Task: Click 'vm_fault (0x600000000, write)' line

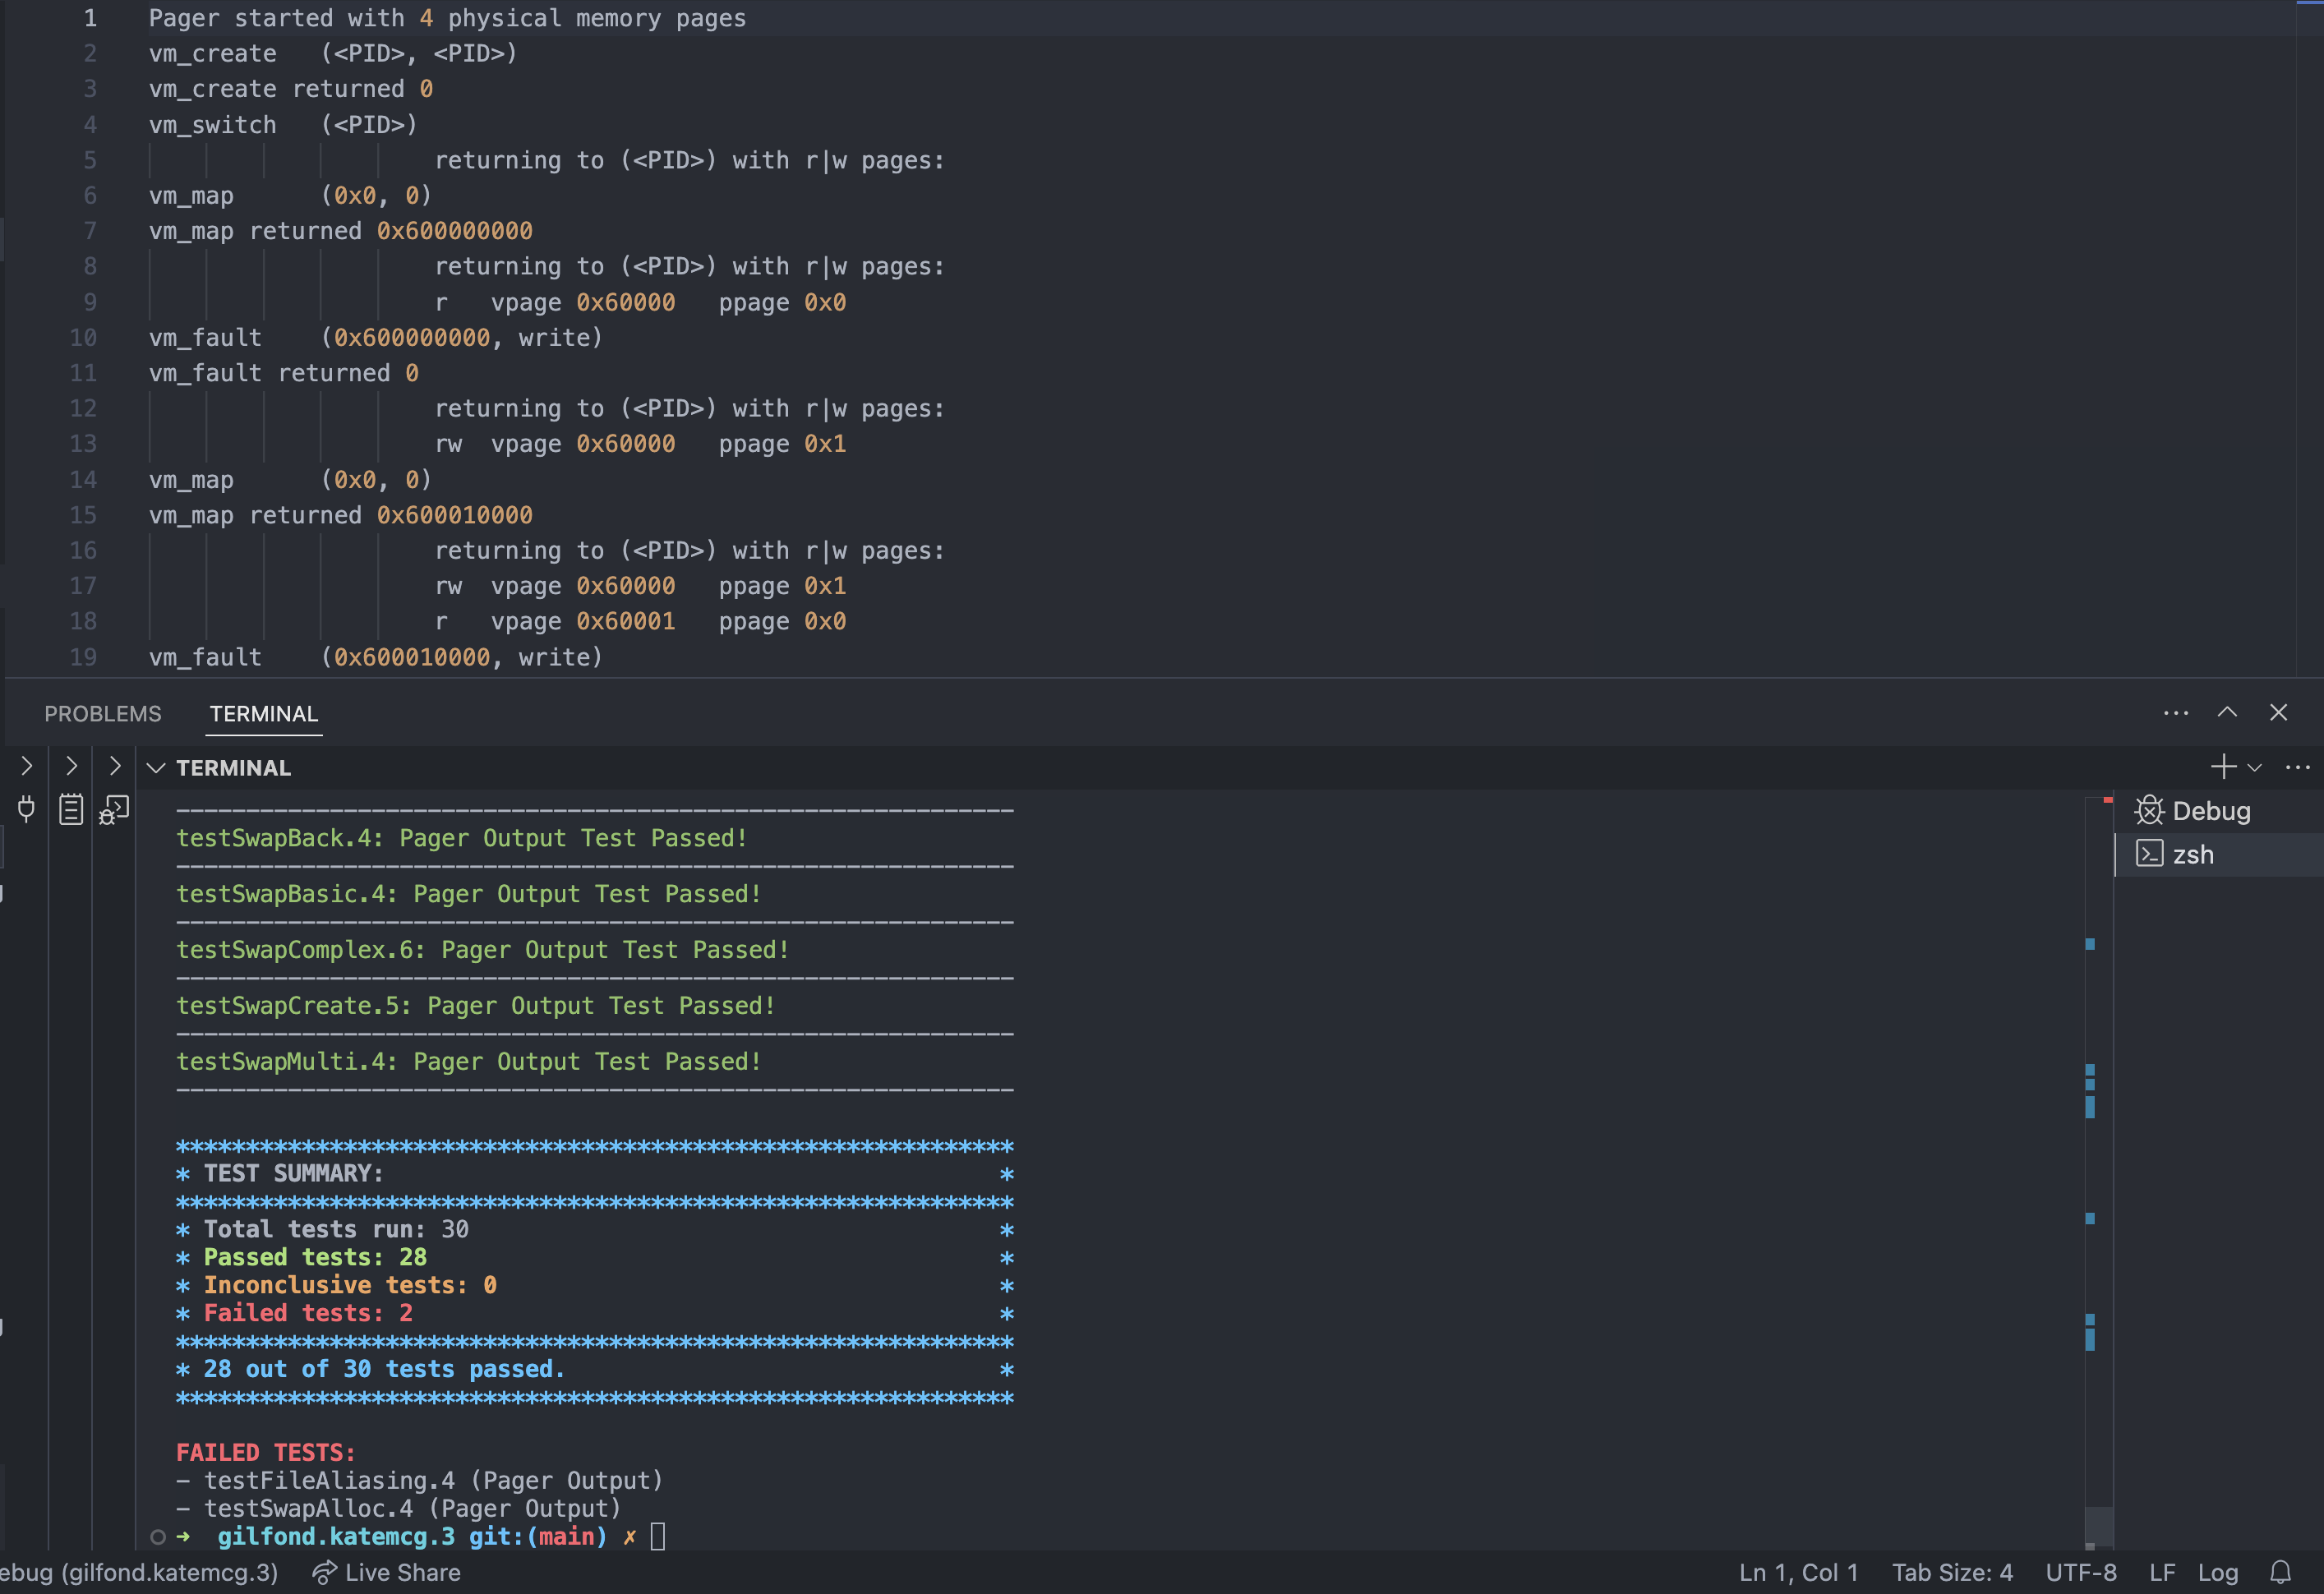Action: (376, 337)
